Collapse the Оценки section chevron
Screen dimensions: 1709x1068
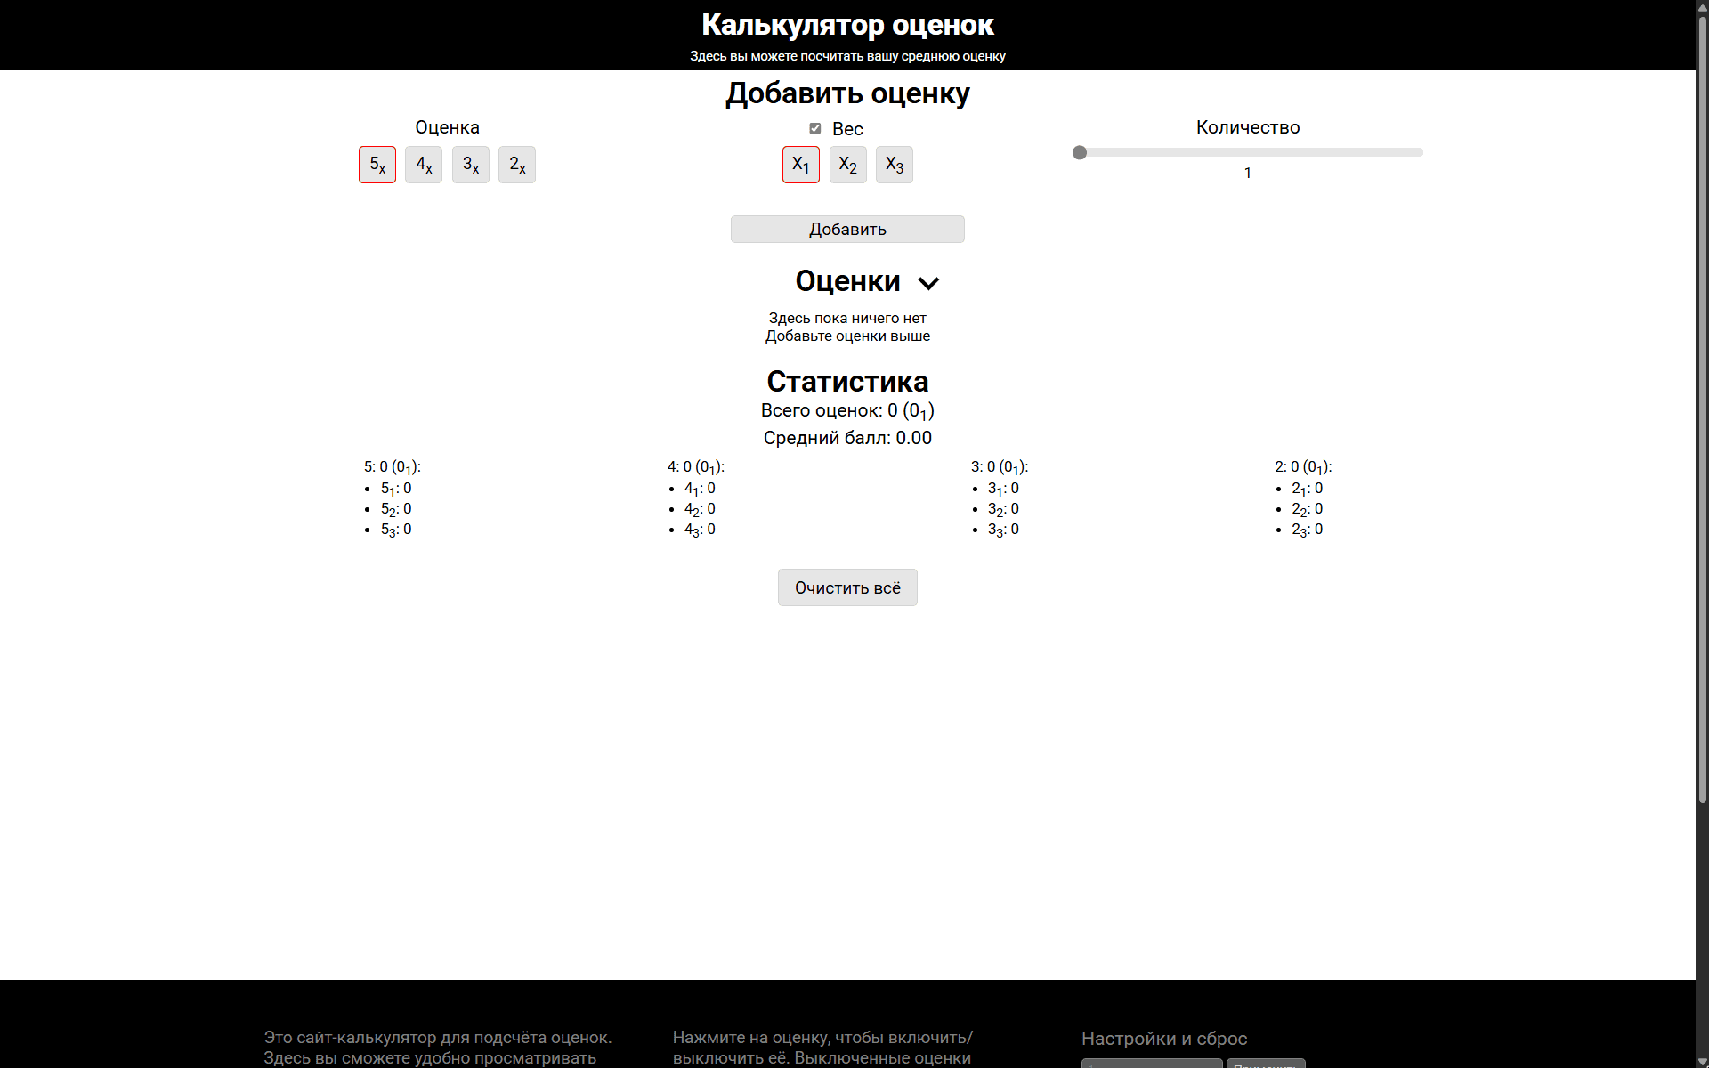[928, 283]
